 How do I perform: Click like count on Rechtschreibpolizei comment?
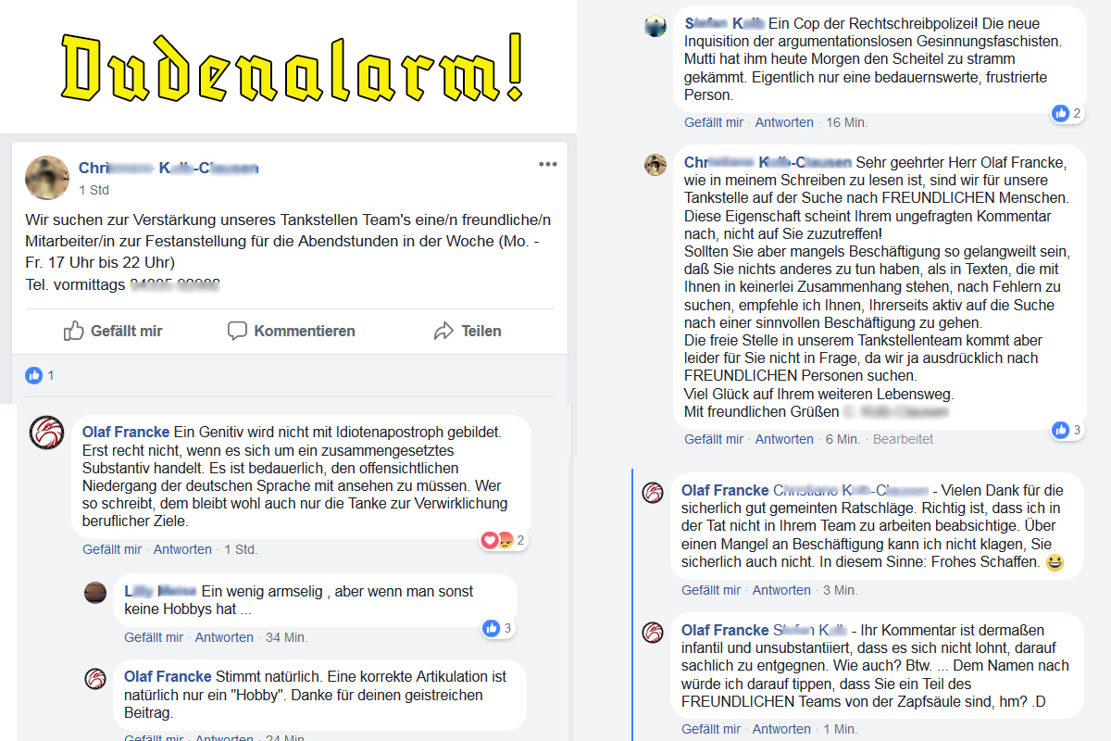click(x=1067, y=113)
